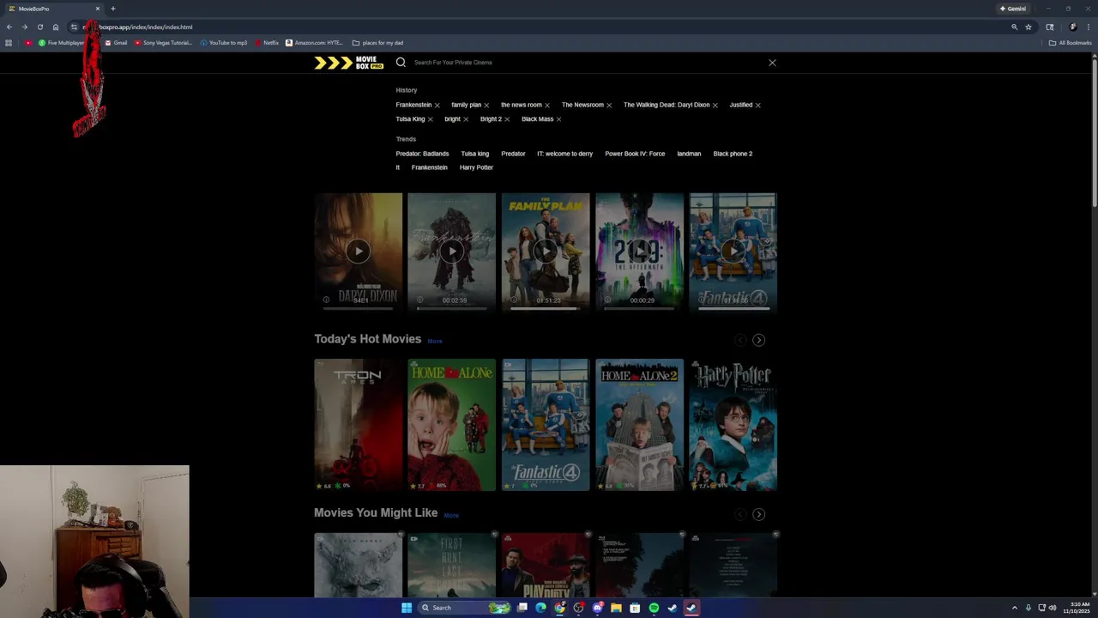Open Fantastic 4 poster in Hot Movies
1098x618 pixels.
[546, 425]
